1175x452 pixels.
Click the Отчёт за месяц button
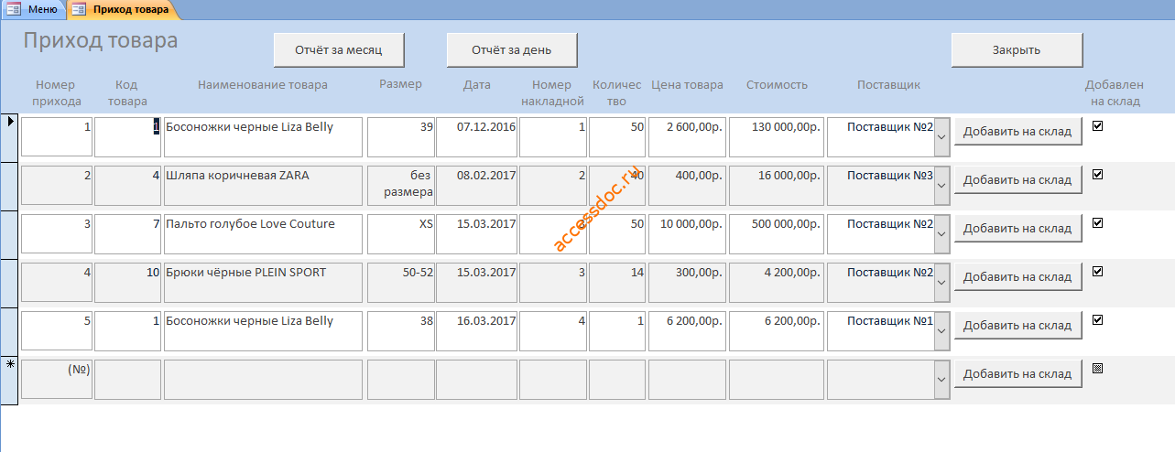point(339,50)
